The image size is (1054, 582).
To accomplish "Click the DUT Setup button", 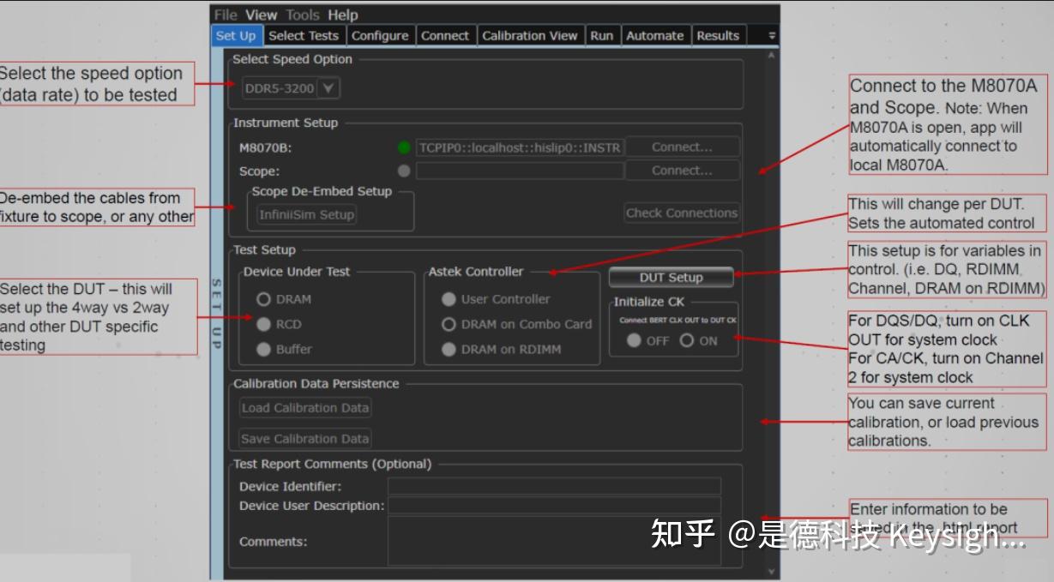I will coord(672,277).
